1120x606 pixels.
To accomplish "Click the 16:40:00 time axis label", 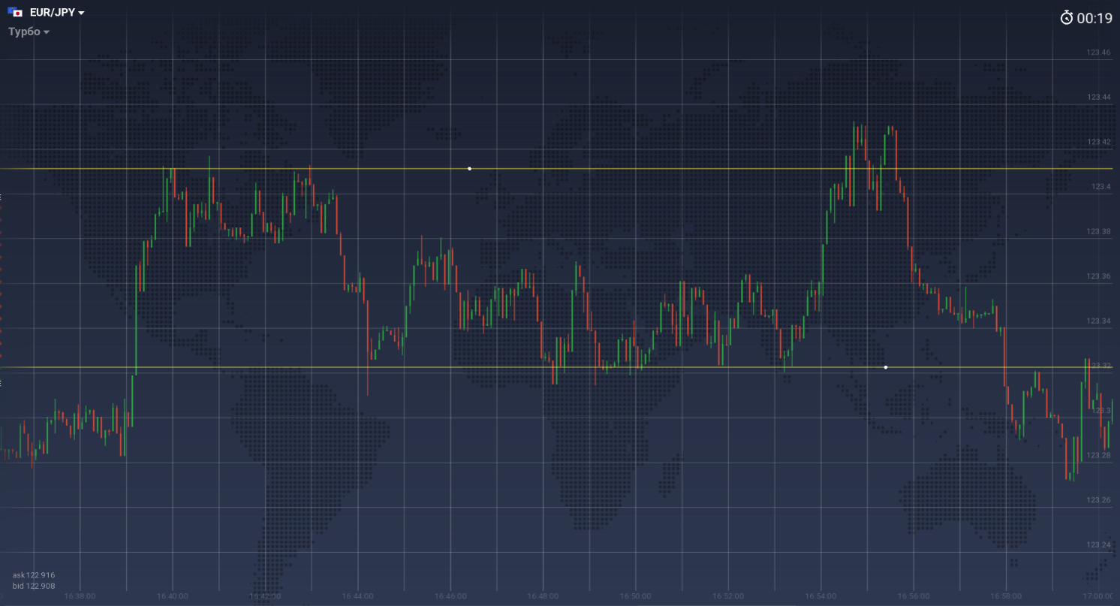I will coord(173,596).
